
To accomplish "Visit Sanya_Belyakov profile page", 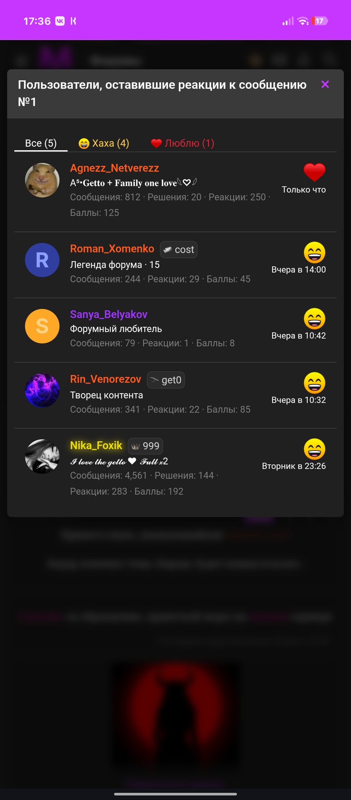I will 109,314.
